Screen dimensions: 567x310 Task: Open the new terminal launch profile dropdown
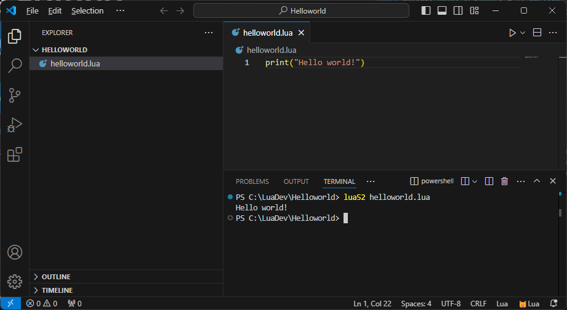pos(475,181)
